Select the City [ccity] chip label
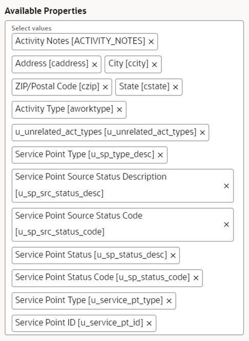Screen dimensions: 249x341 [129, 64]
